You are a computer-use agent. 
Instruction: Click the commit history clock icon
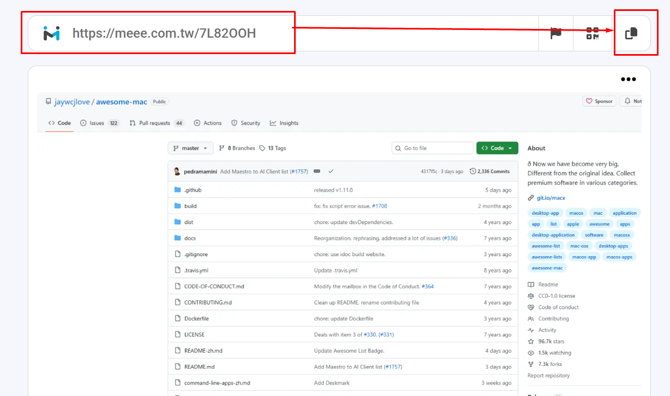472,172
